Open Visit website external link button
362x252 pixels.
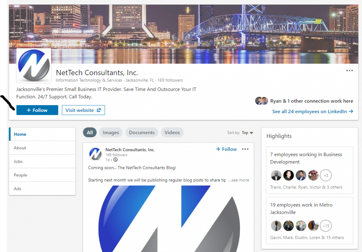click(83, 110)
